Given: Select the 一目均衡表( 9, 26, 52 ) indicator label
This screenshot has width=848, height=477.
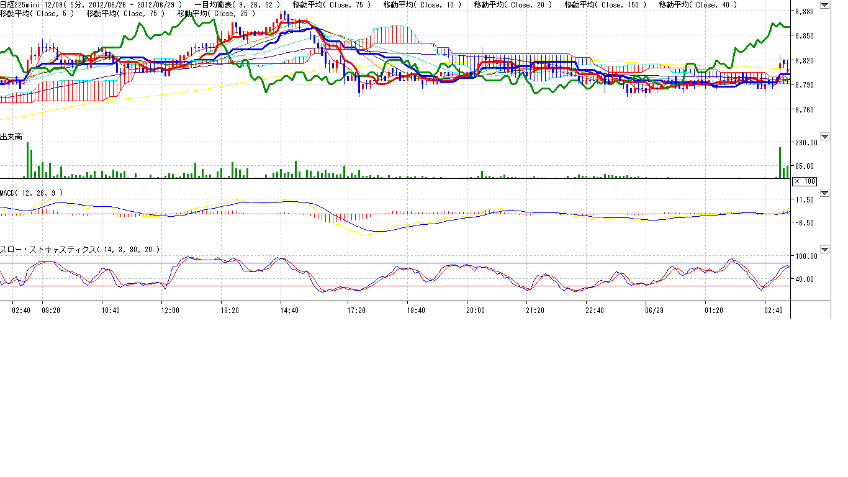Looking at the screenshot, I should point(238,5).
